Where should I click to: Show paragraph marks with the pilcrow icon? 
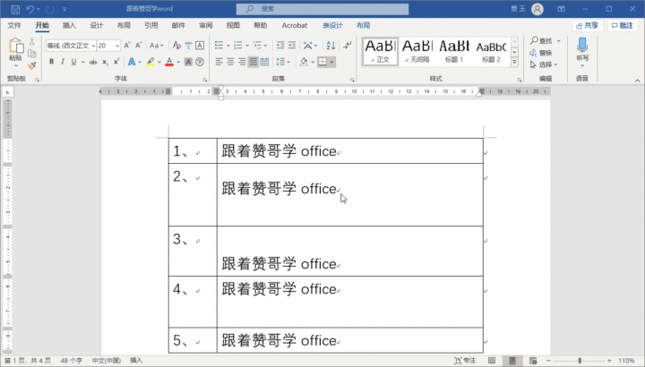point(348,46)
